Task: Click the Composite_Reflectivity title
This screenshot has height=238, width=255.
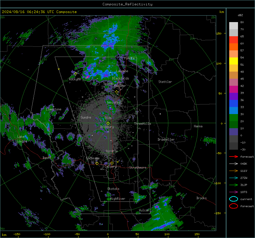Action: 127,4
